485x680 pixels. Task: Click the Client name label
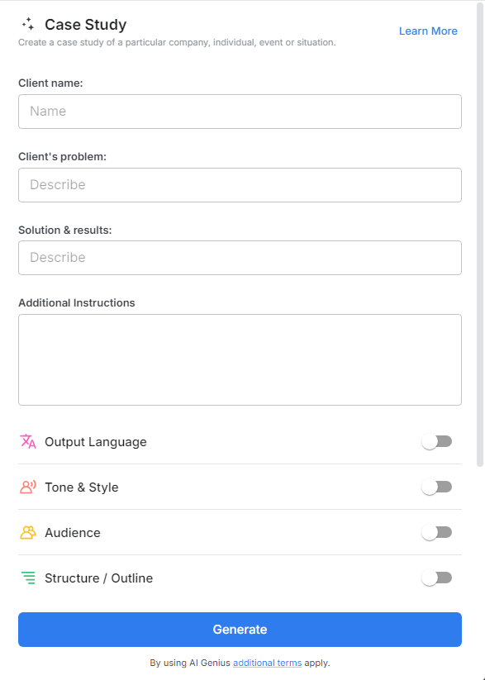click(50, 83)
